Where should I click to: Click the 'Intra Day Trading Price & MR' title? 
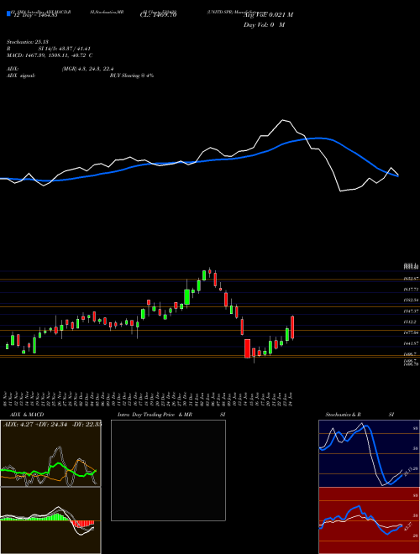pos(155,415)
